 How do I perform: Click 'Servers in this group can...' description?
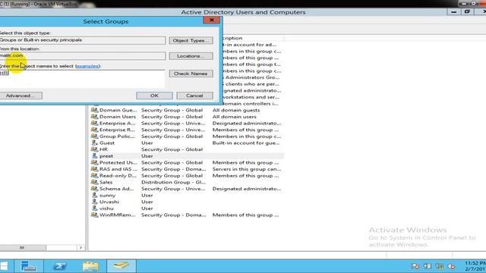[247, 169]
